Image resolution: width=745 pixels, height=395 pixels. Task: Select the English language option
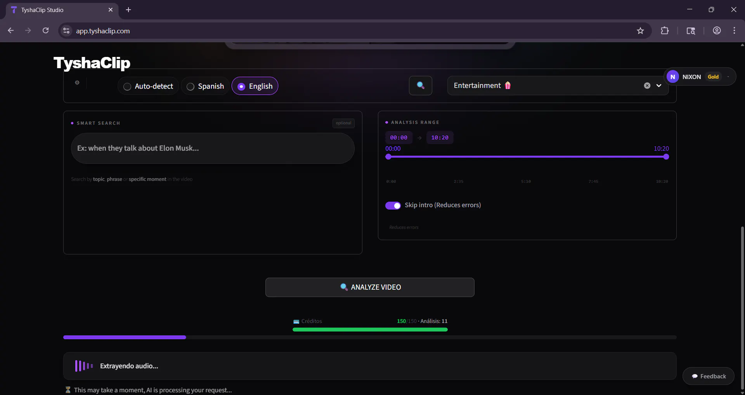[x=255, y=86]
